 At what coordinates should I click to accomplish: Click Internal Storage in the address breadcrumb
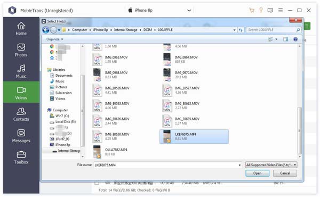pos(126,30)
